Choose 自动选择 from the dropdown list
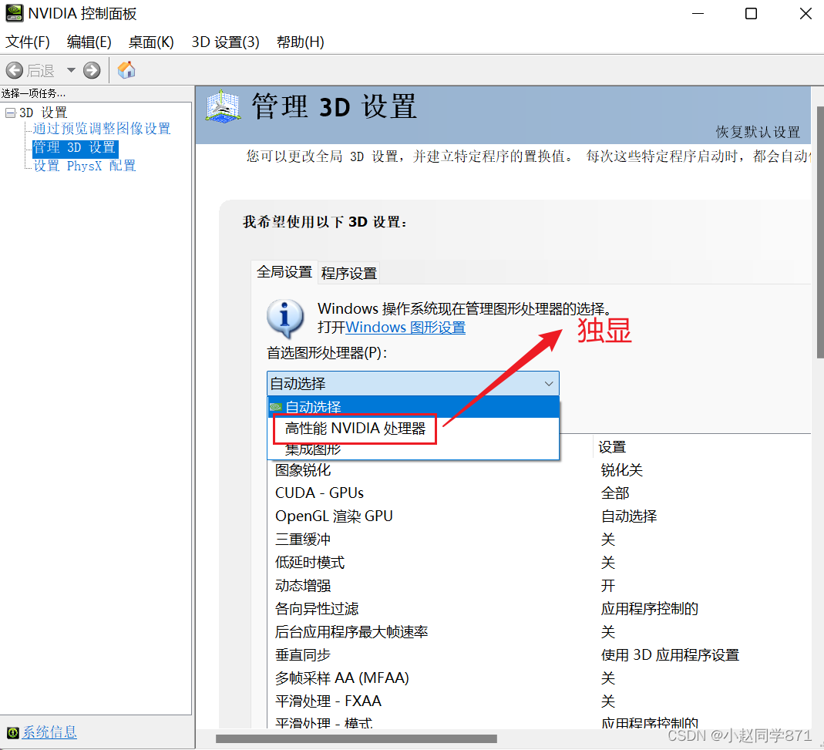824x750 pixels. click(413, 407)
